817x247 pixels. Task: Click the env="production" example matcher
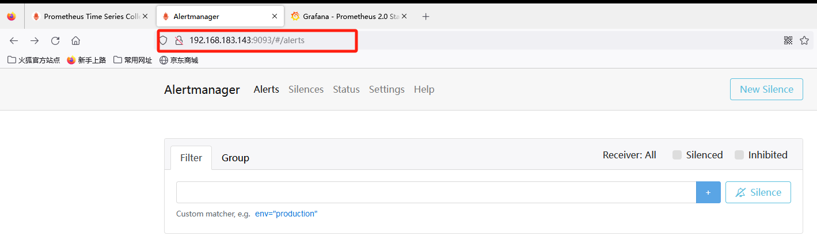286,214
